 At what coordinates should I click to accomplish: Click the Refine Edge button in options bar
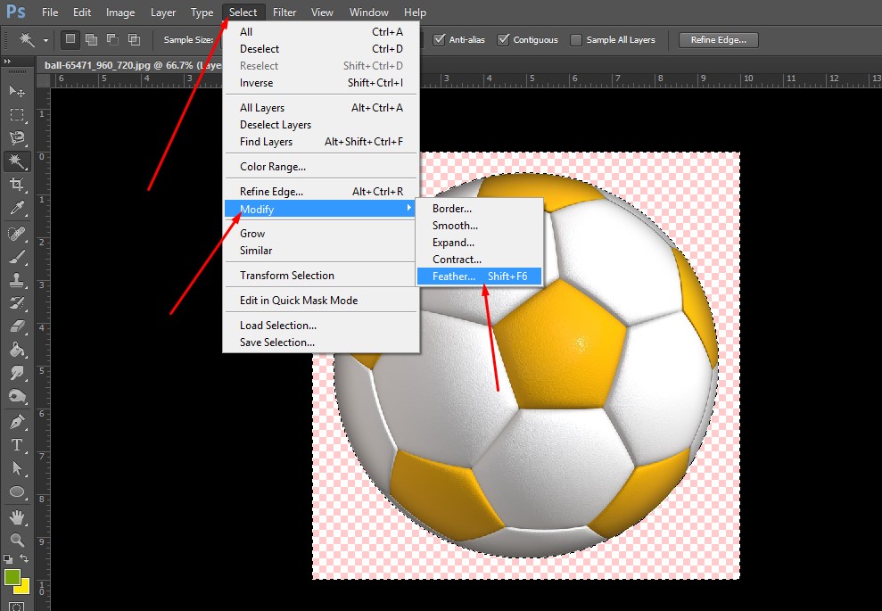click(x=718, y=40)
